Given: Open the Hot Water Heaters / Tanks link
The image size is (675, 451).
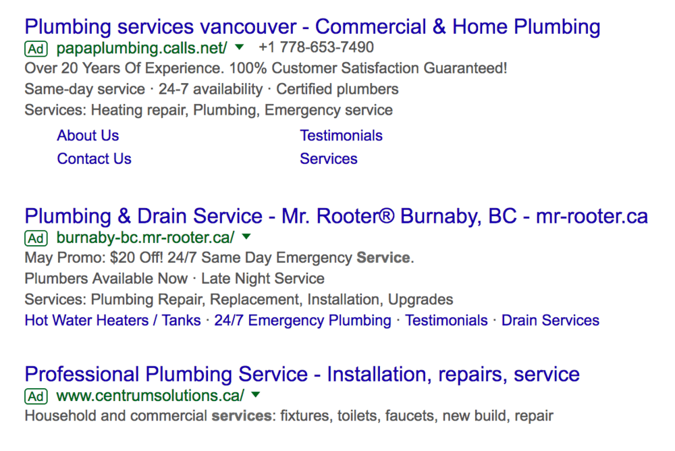Looking at the screenshot, I should pyautogui.click(x=112, y=321).
